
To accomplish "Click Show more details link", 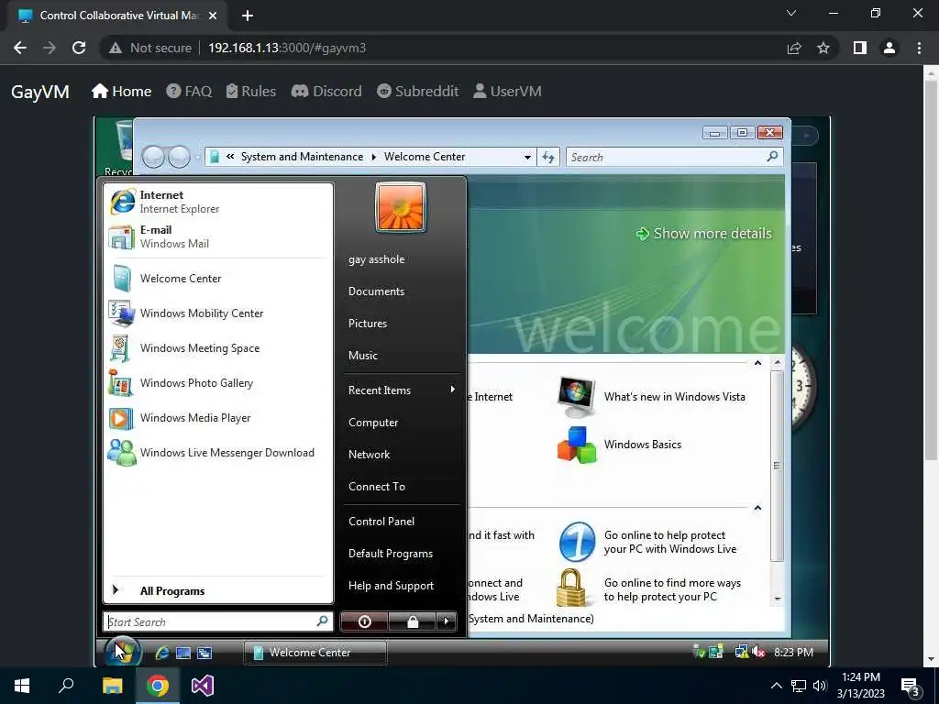I will tap(703, 234).
